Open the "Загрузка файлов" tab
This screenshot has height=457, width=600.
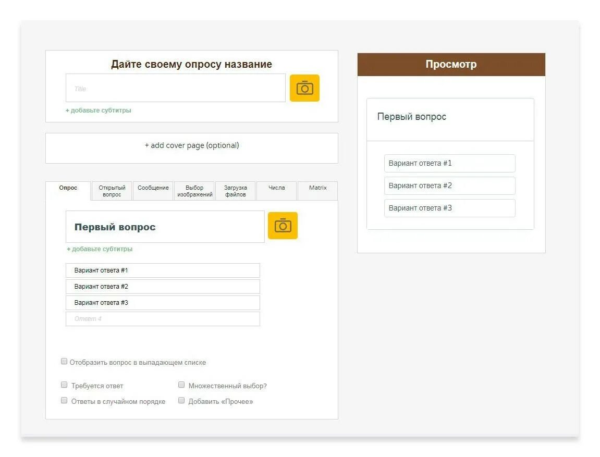235,191
